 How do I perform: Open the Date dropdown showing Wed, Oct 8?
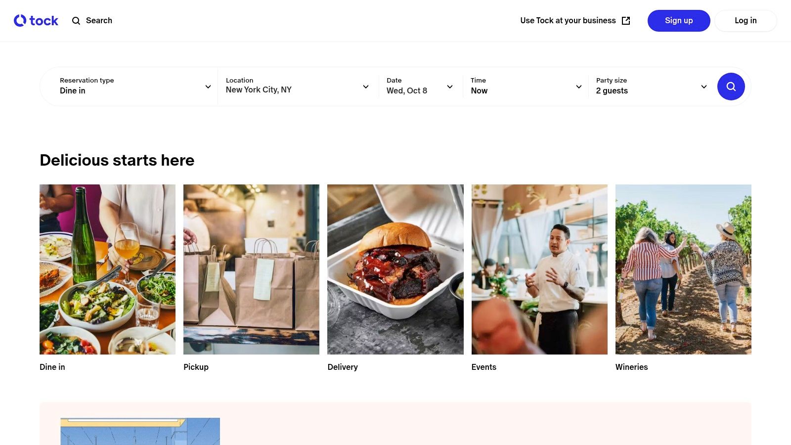click(420, 87)
